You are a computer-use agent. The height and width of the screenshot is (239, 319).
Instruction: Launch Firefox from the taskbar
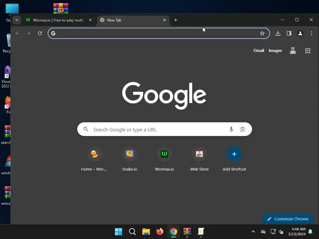coord(160,232)
